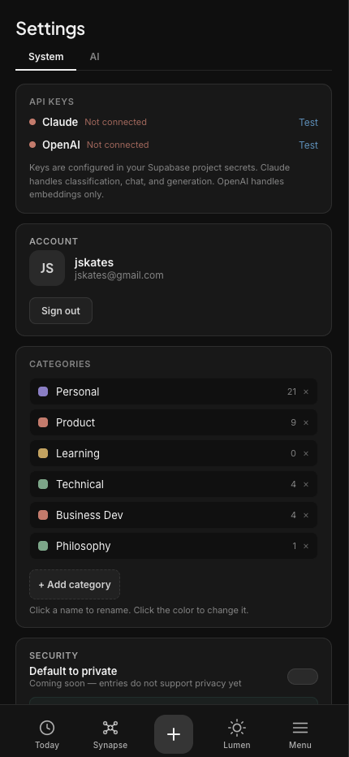Toggle Default to private switch
The image size is (349, 757).
303,677
